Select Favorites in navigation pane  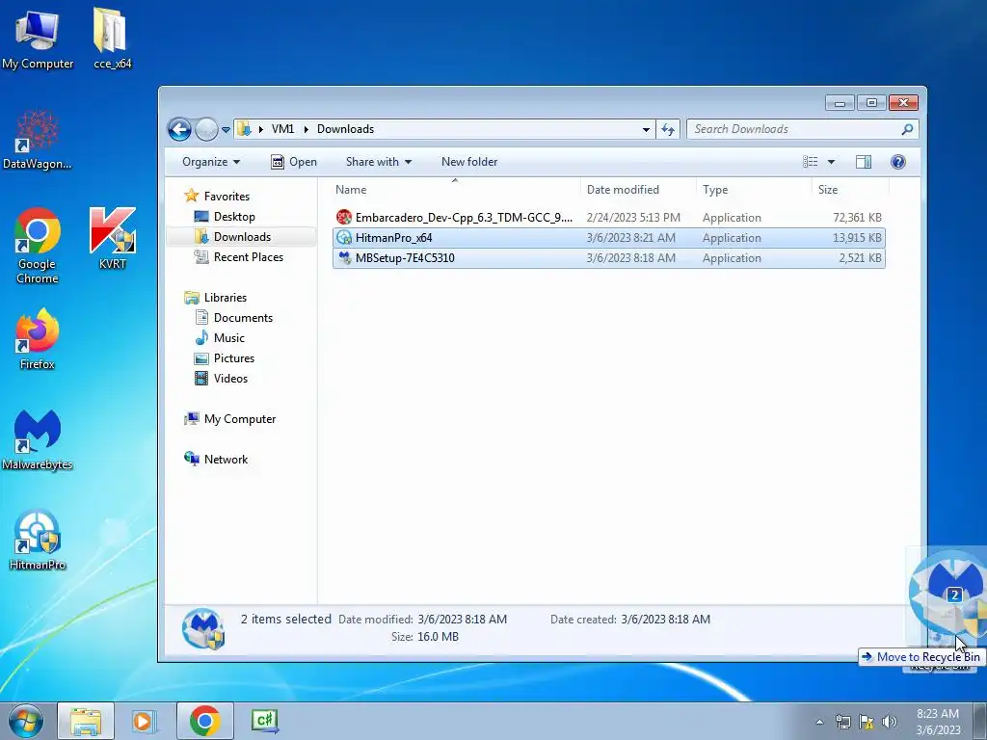click(217, 197)
